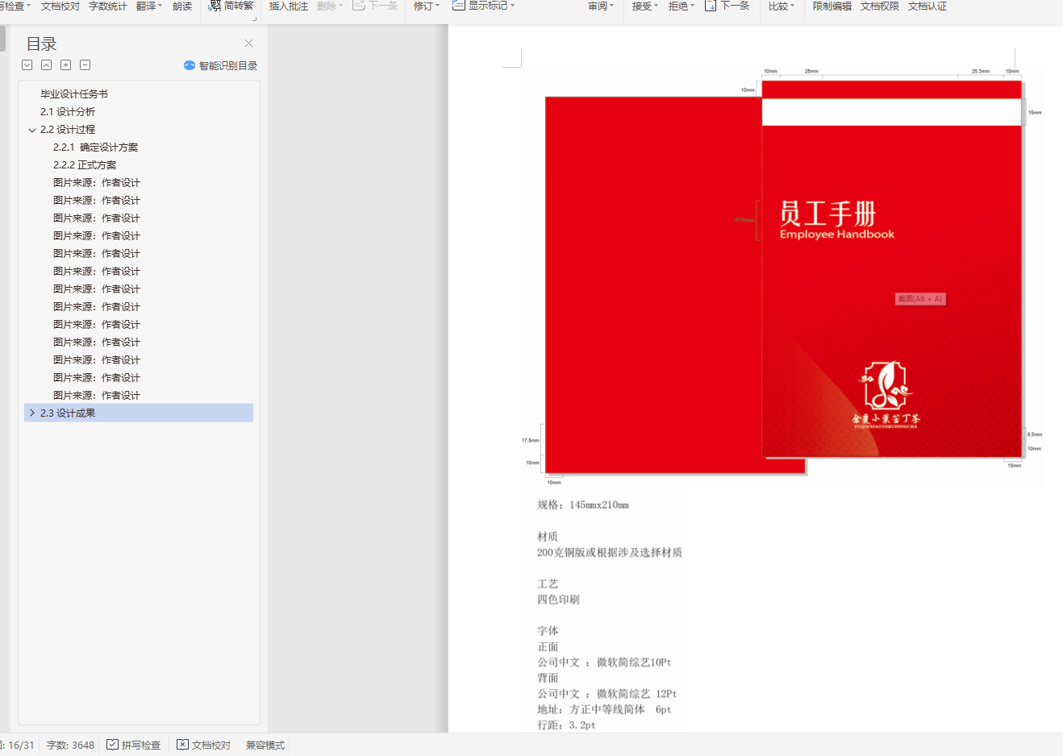The width and height of the screenshot is (1063, 756).
Task: Click 字数: 3648 in the status bar
Action: click(x=70, y=745)
